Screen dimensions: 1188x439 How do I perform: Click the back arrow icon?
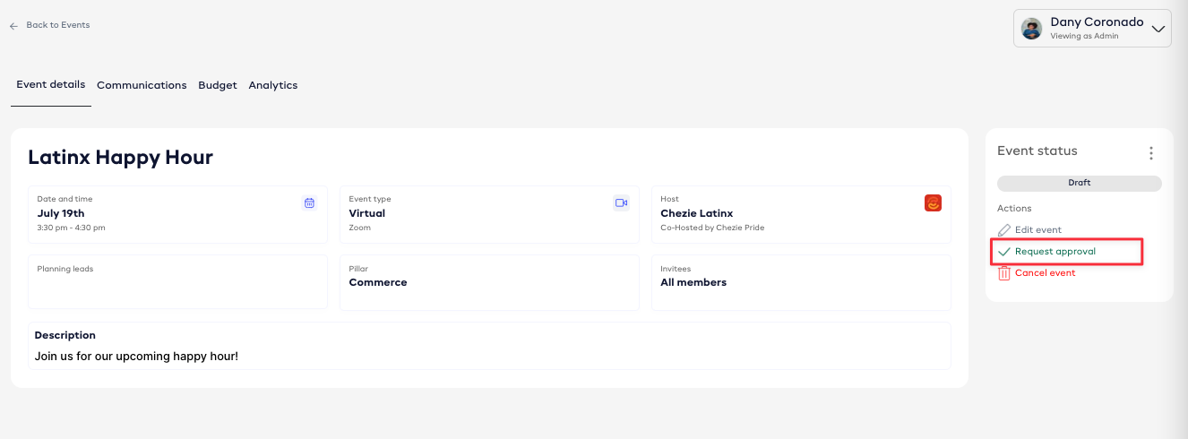pyautogui.click(x=13, y=26)
